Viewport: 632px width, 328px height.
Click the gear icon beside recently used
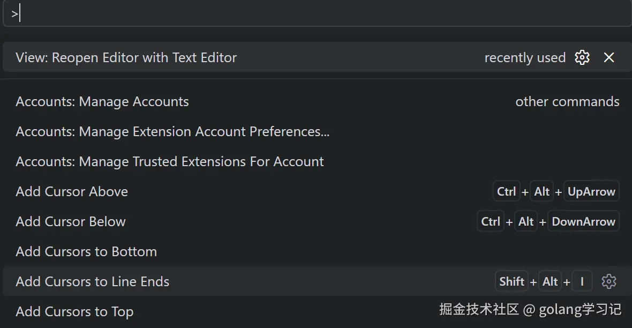click(582, 57)
